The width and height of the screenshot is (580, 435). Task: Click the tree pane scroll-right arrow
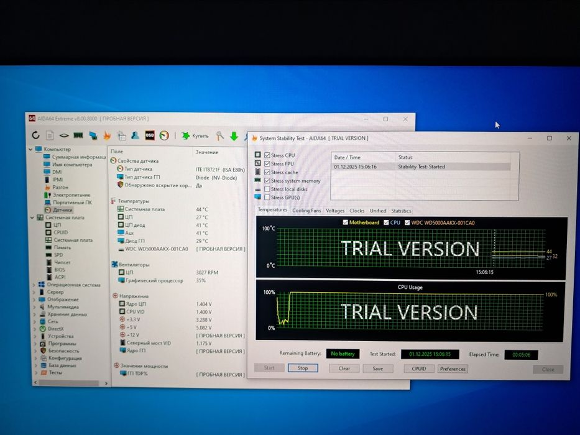[106, 383]
